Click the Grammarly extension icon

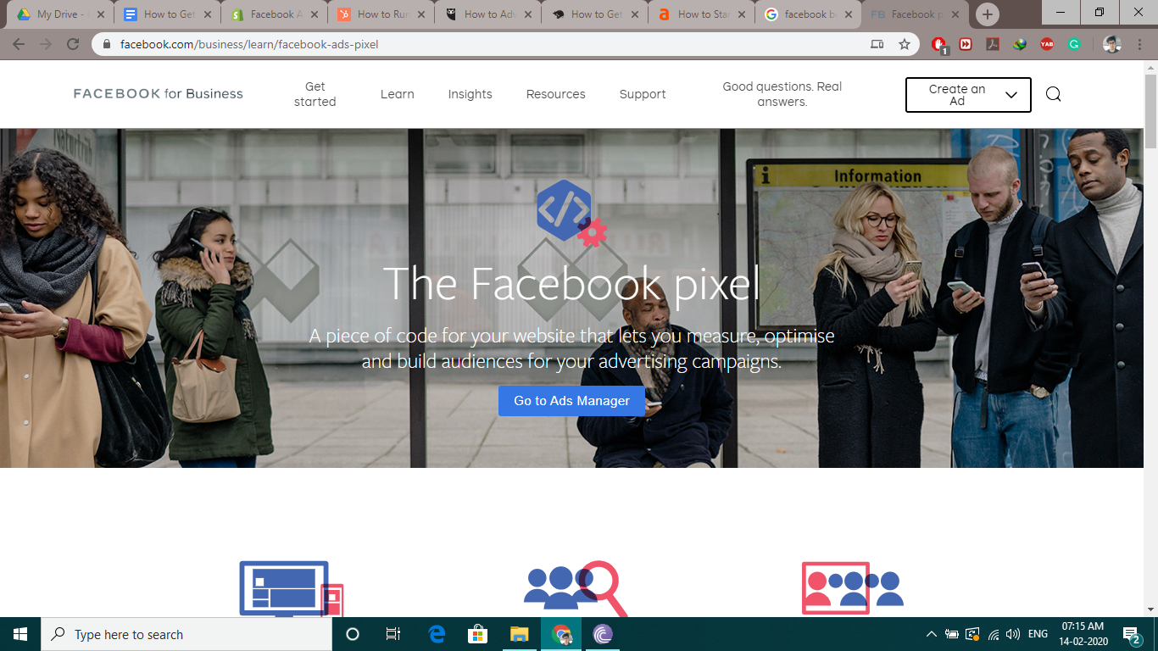(1074, 44)
